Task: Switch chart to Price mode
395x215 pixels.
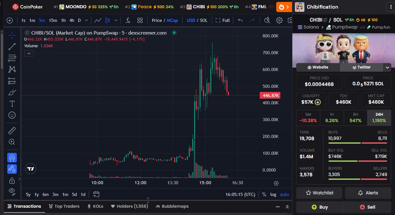Action: pos(157,20)
